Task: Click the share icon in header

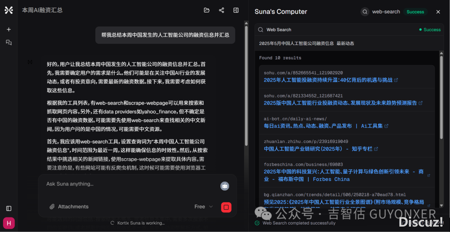Action: point(221,10)
